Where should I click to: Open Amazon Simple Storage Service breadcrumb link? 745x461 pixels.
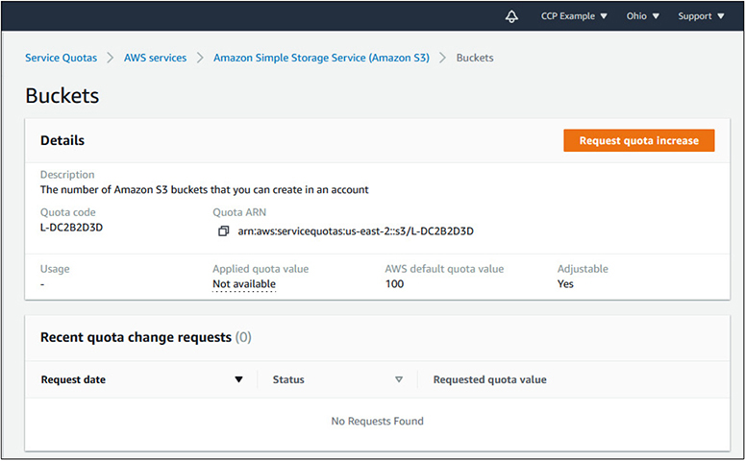[321, 58]
